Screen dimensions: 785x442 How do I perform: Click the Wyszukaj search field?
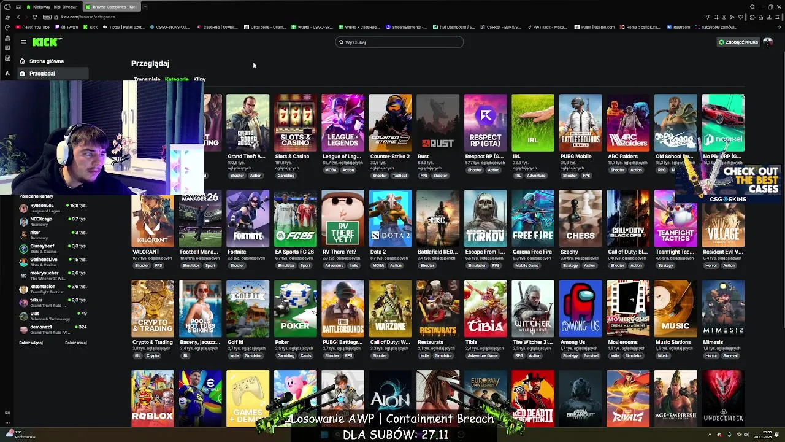click(400, 42)
